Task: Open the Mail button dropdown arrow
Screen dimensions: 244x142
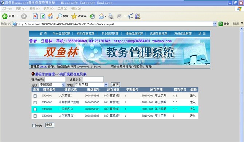Action: click(105, 16)
